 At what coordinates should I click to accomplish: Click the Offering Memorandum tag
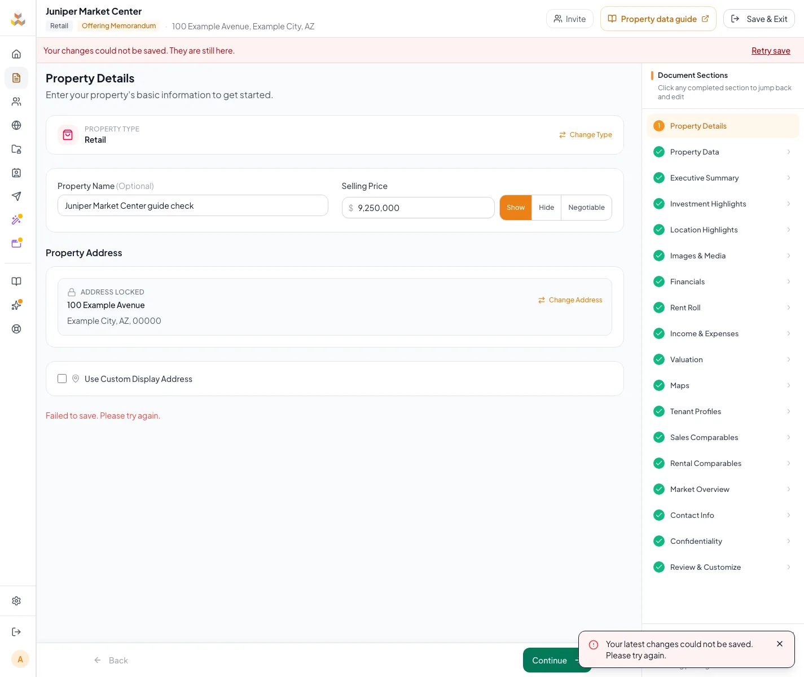coord(119,26)
